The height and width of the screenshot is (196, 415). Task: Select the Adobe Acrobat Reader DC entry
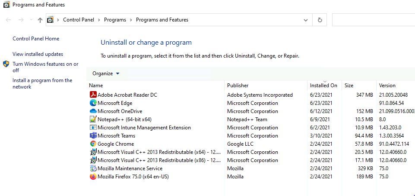point(127,95)
